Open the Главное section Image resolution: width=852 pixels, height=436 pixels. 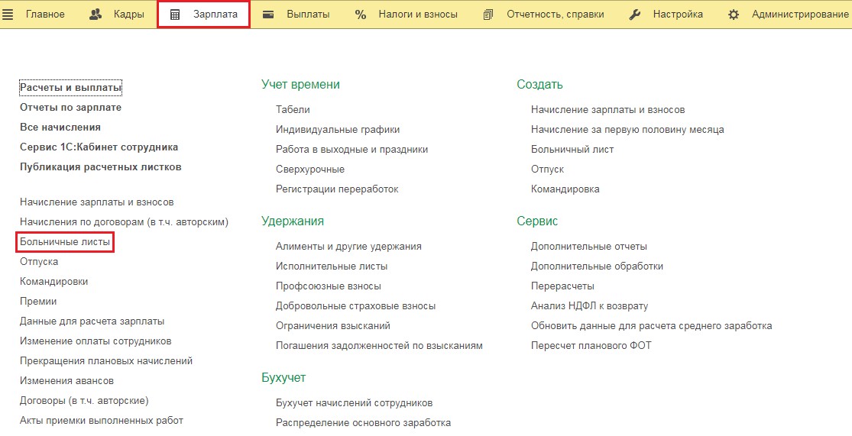[45, 15]
